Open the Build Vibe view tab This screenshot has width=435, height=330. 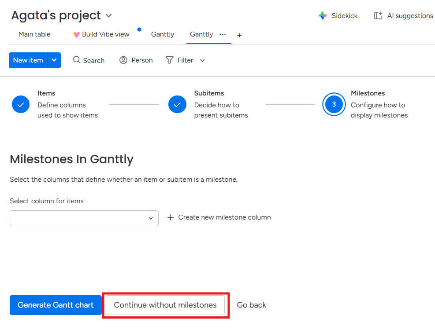[105, 34]
